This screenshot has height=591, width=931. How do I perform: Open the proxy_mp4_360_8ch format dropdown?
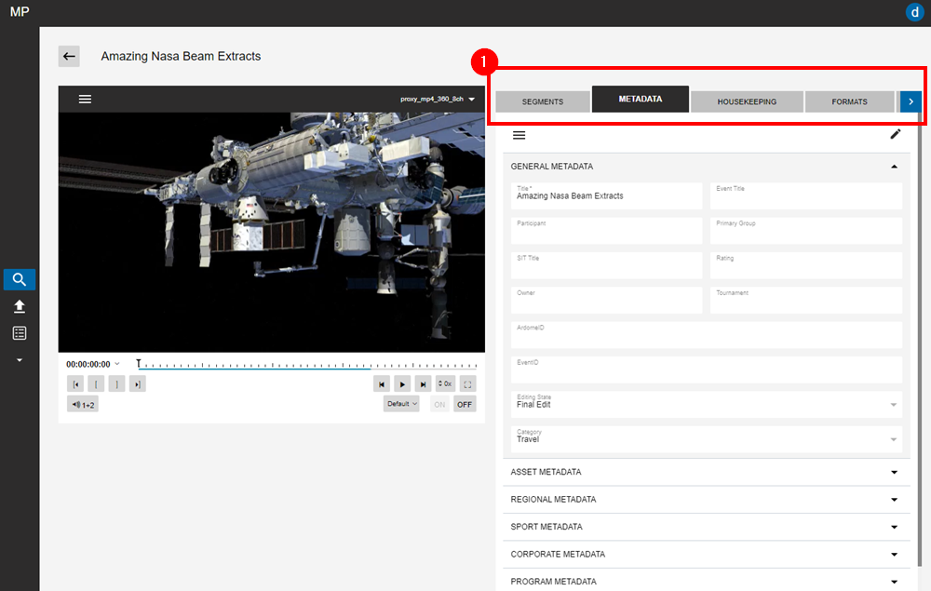438,99
